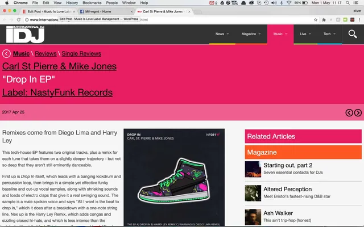Open the File menu
The height and width of the screenshot is (227, 364).
(35, 3)
